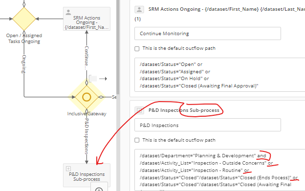
Task: Expand the P&D Inspections Sub-process plus icon
Action: click(x=68, y=169)
